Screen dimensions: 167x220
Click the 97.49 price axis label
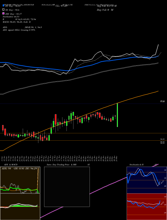tap(162, 101)
